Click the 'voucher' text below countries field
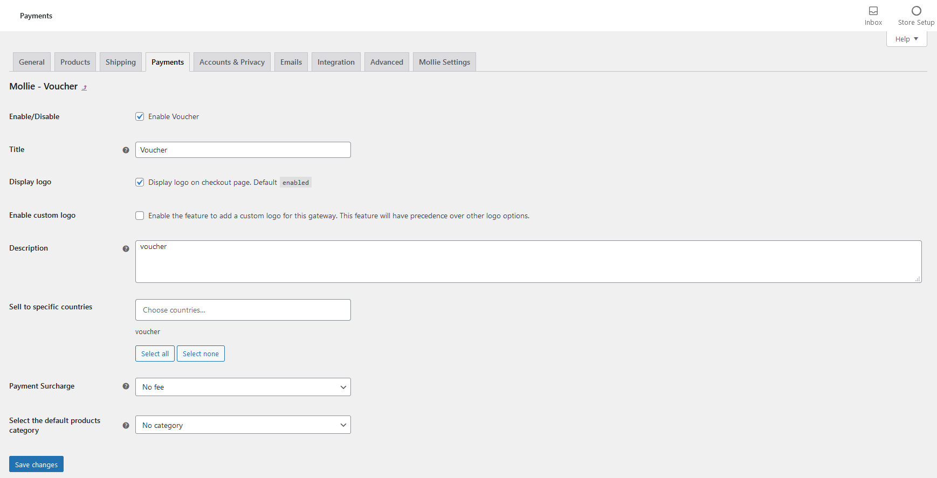 [148, 332]
